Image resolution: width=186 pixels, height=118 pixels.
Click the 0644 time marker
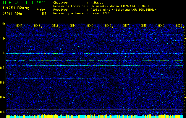[x=72, y=26]
